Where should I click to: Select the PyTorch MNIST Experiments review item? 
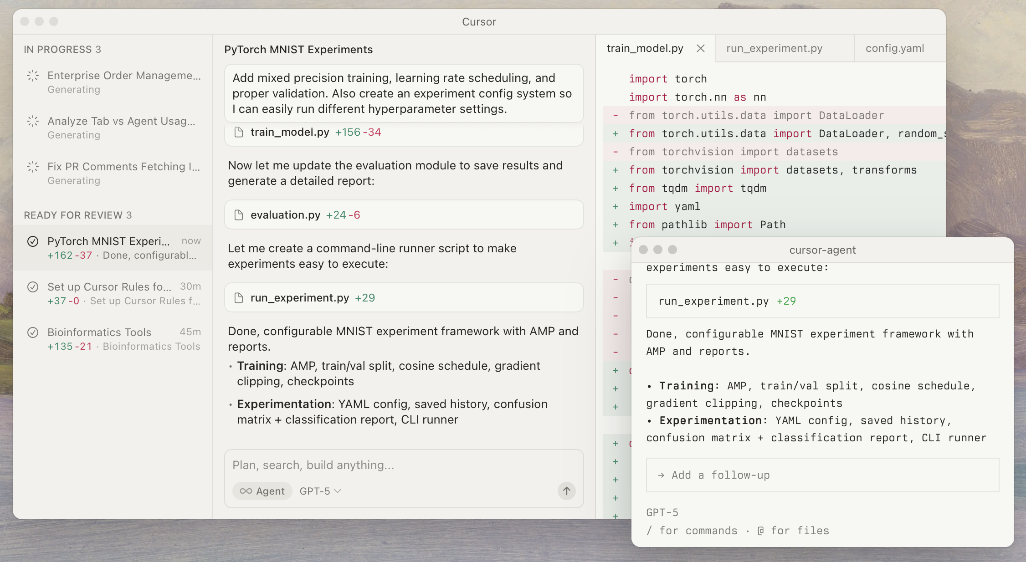113,248
